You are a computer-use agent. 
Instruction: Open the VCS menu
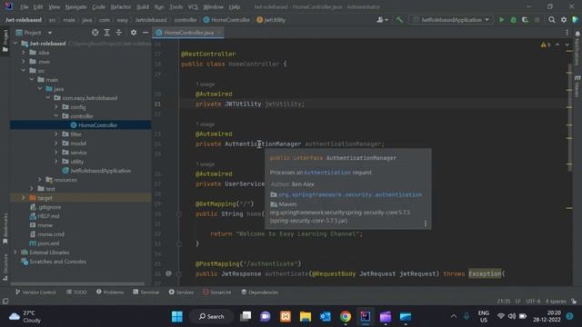[x=193, y=6]
